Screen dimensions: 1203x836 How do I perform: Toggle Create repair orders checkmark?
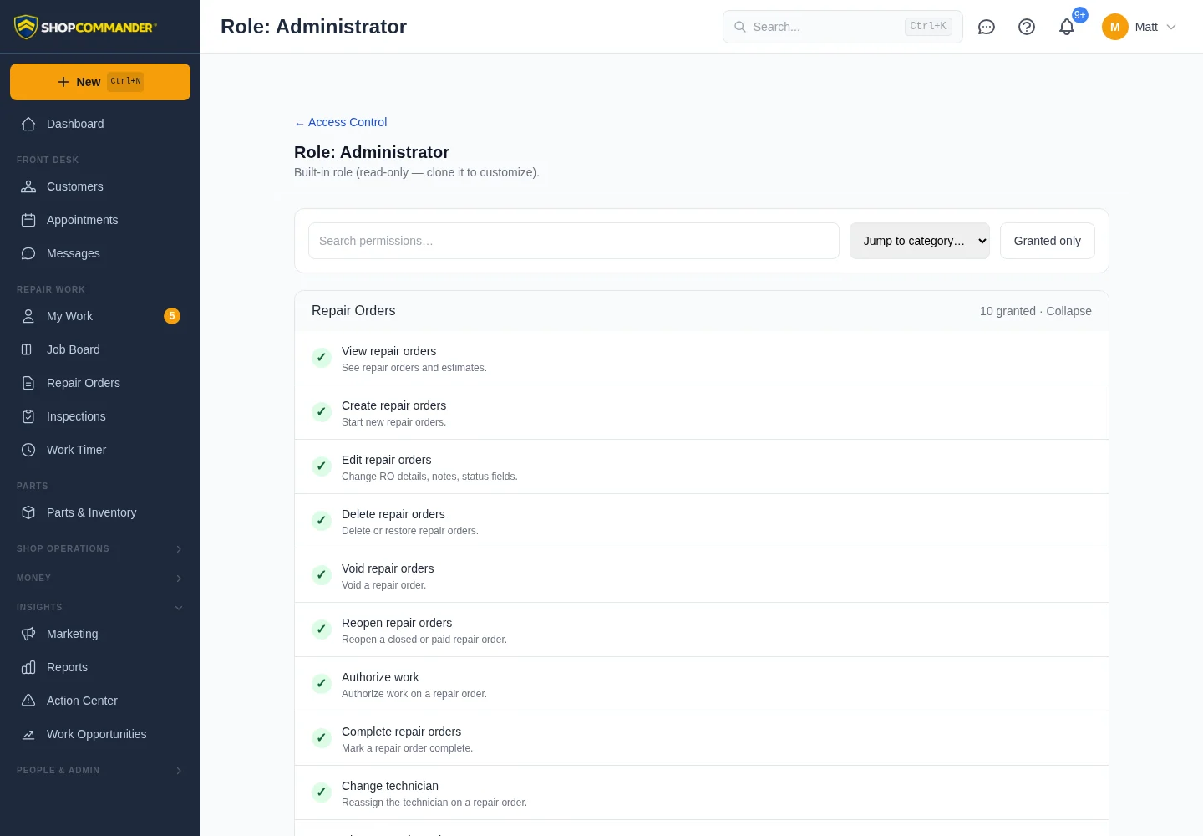[x=322, y=412]
